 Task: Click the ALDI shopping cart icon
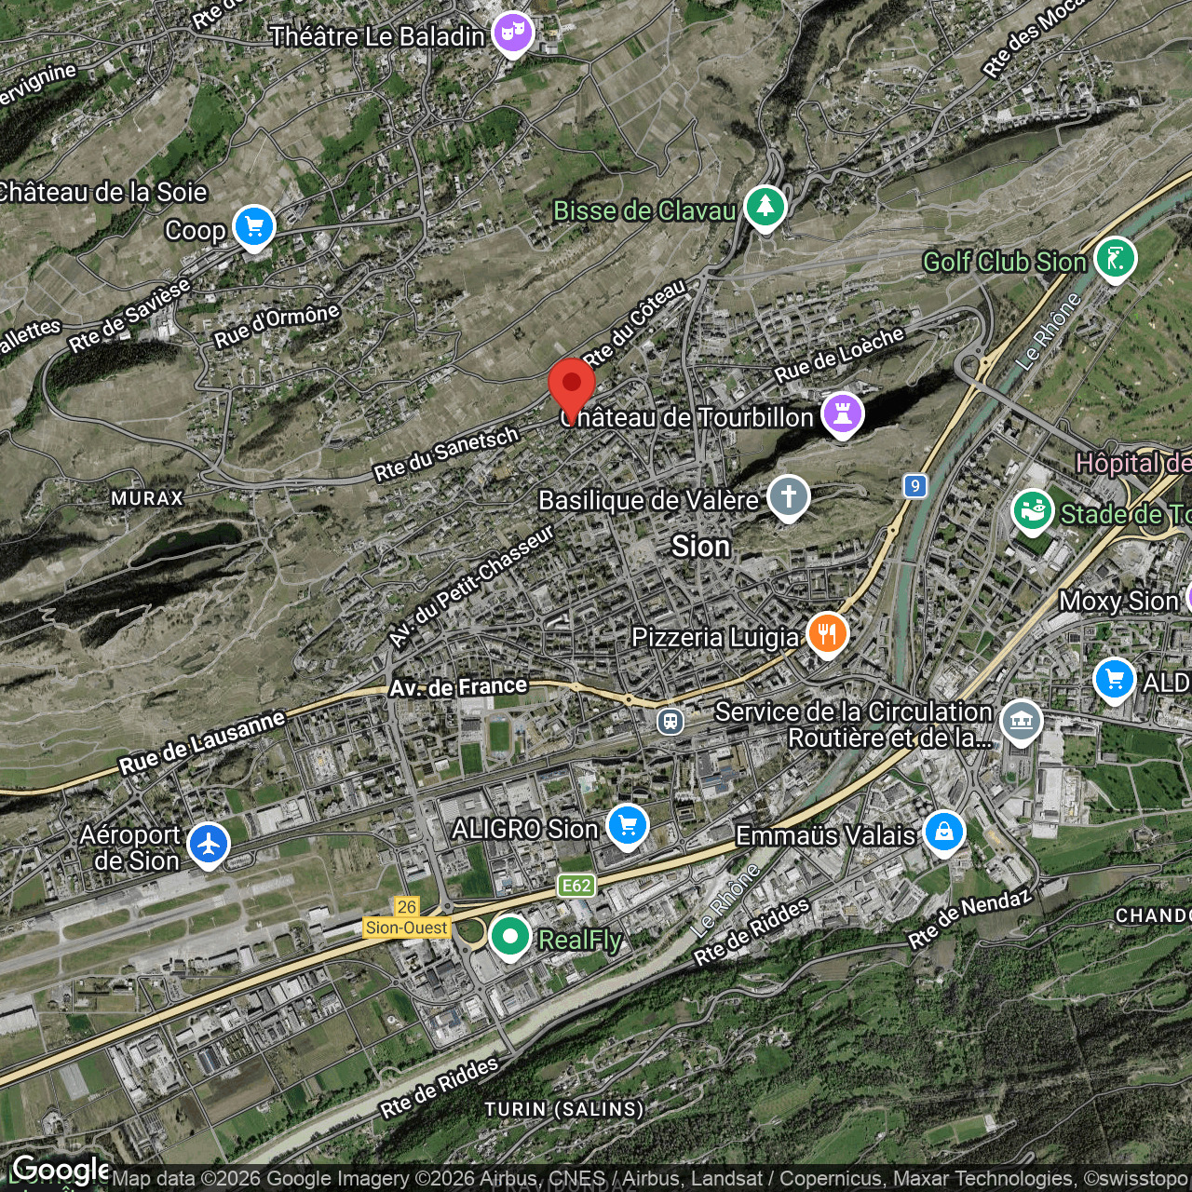[1114, 681]
